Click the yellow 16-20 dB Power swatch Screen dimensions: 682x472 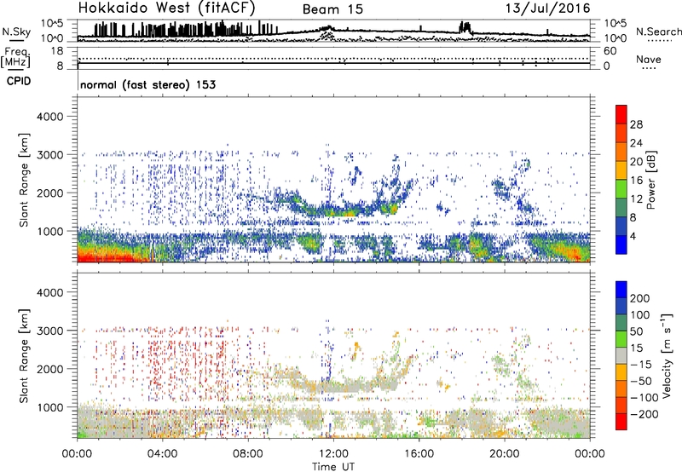[621, 170]
